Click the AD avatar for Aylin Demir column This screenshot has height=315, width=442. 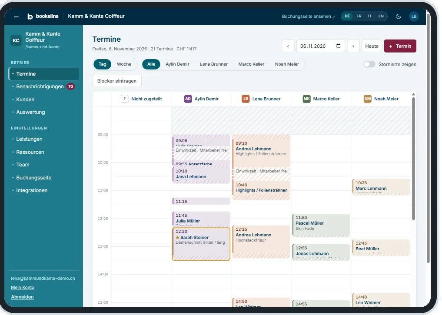point(188,99)
